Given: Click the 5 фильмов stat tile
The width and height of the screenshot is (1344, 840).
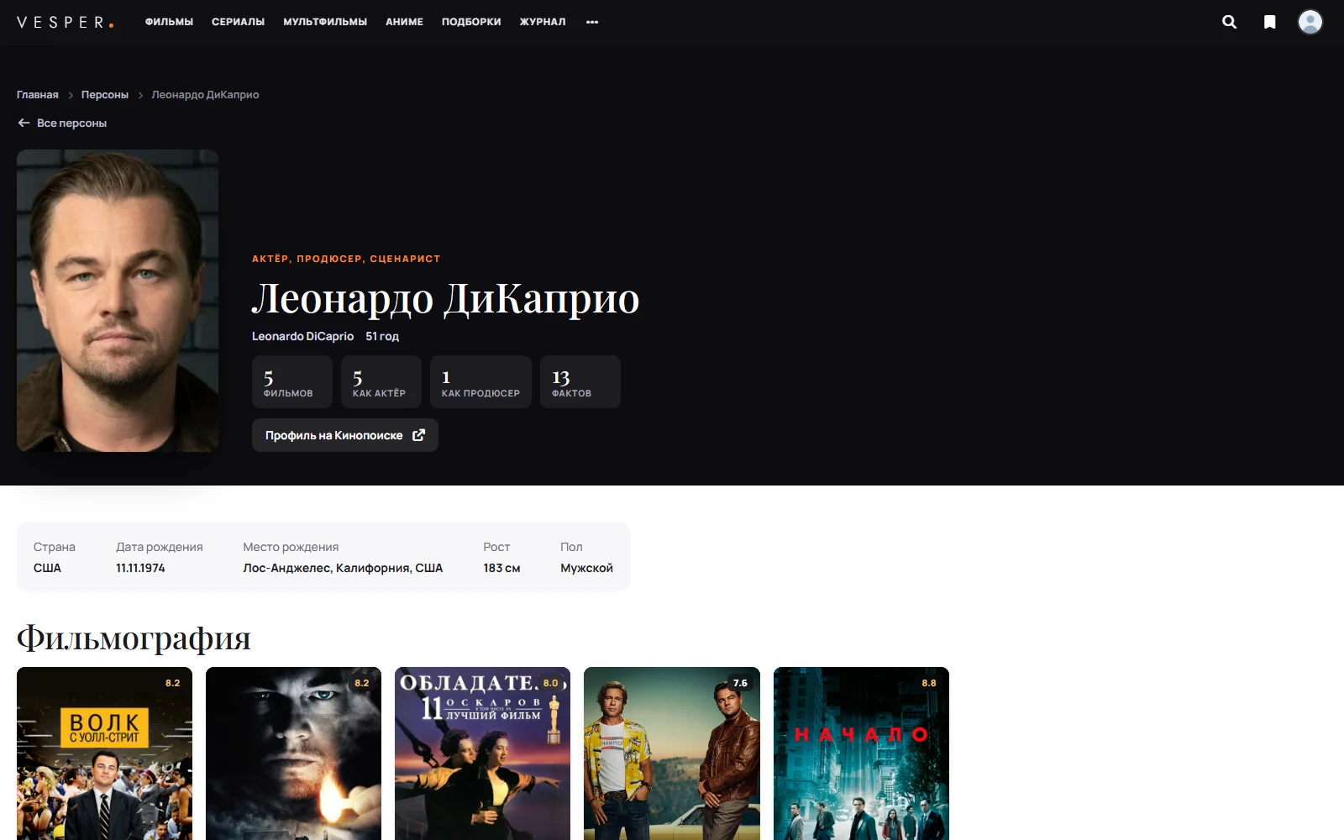Looking at the screenshot, I should pos(292,382).
